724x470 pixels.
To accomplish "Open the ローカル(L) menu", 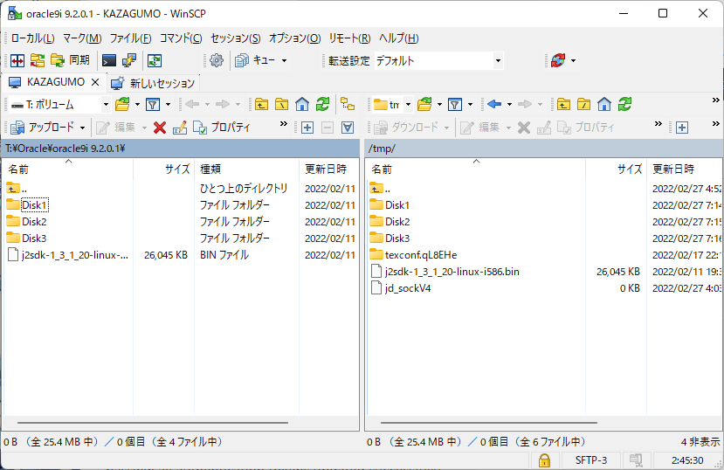I will point(33,38).
